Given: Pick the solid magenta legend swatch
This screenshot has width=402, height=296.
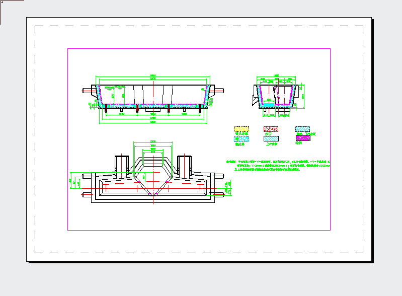Looking at the screenshot, I should 303,138.
